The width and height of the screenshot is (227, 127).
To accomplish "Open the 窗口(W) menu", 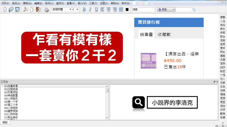I will click(x=82, y=3).
